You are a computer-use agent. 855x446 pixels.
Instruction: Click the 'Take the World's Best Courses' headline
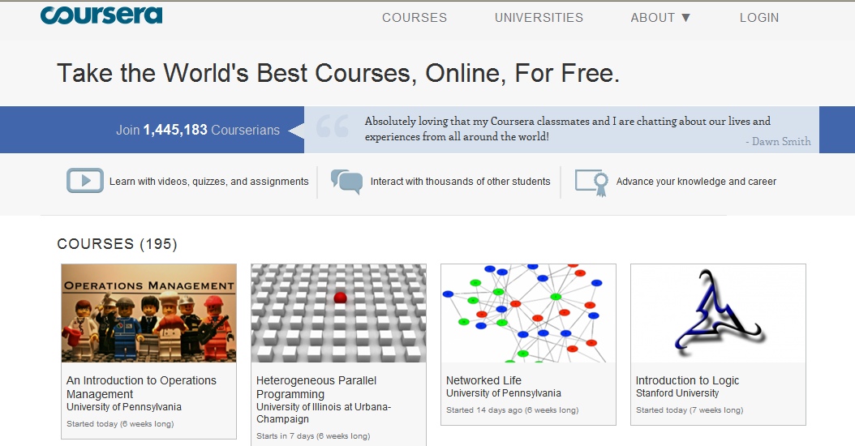(x=338, y=73)
